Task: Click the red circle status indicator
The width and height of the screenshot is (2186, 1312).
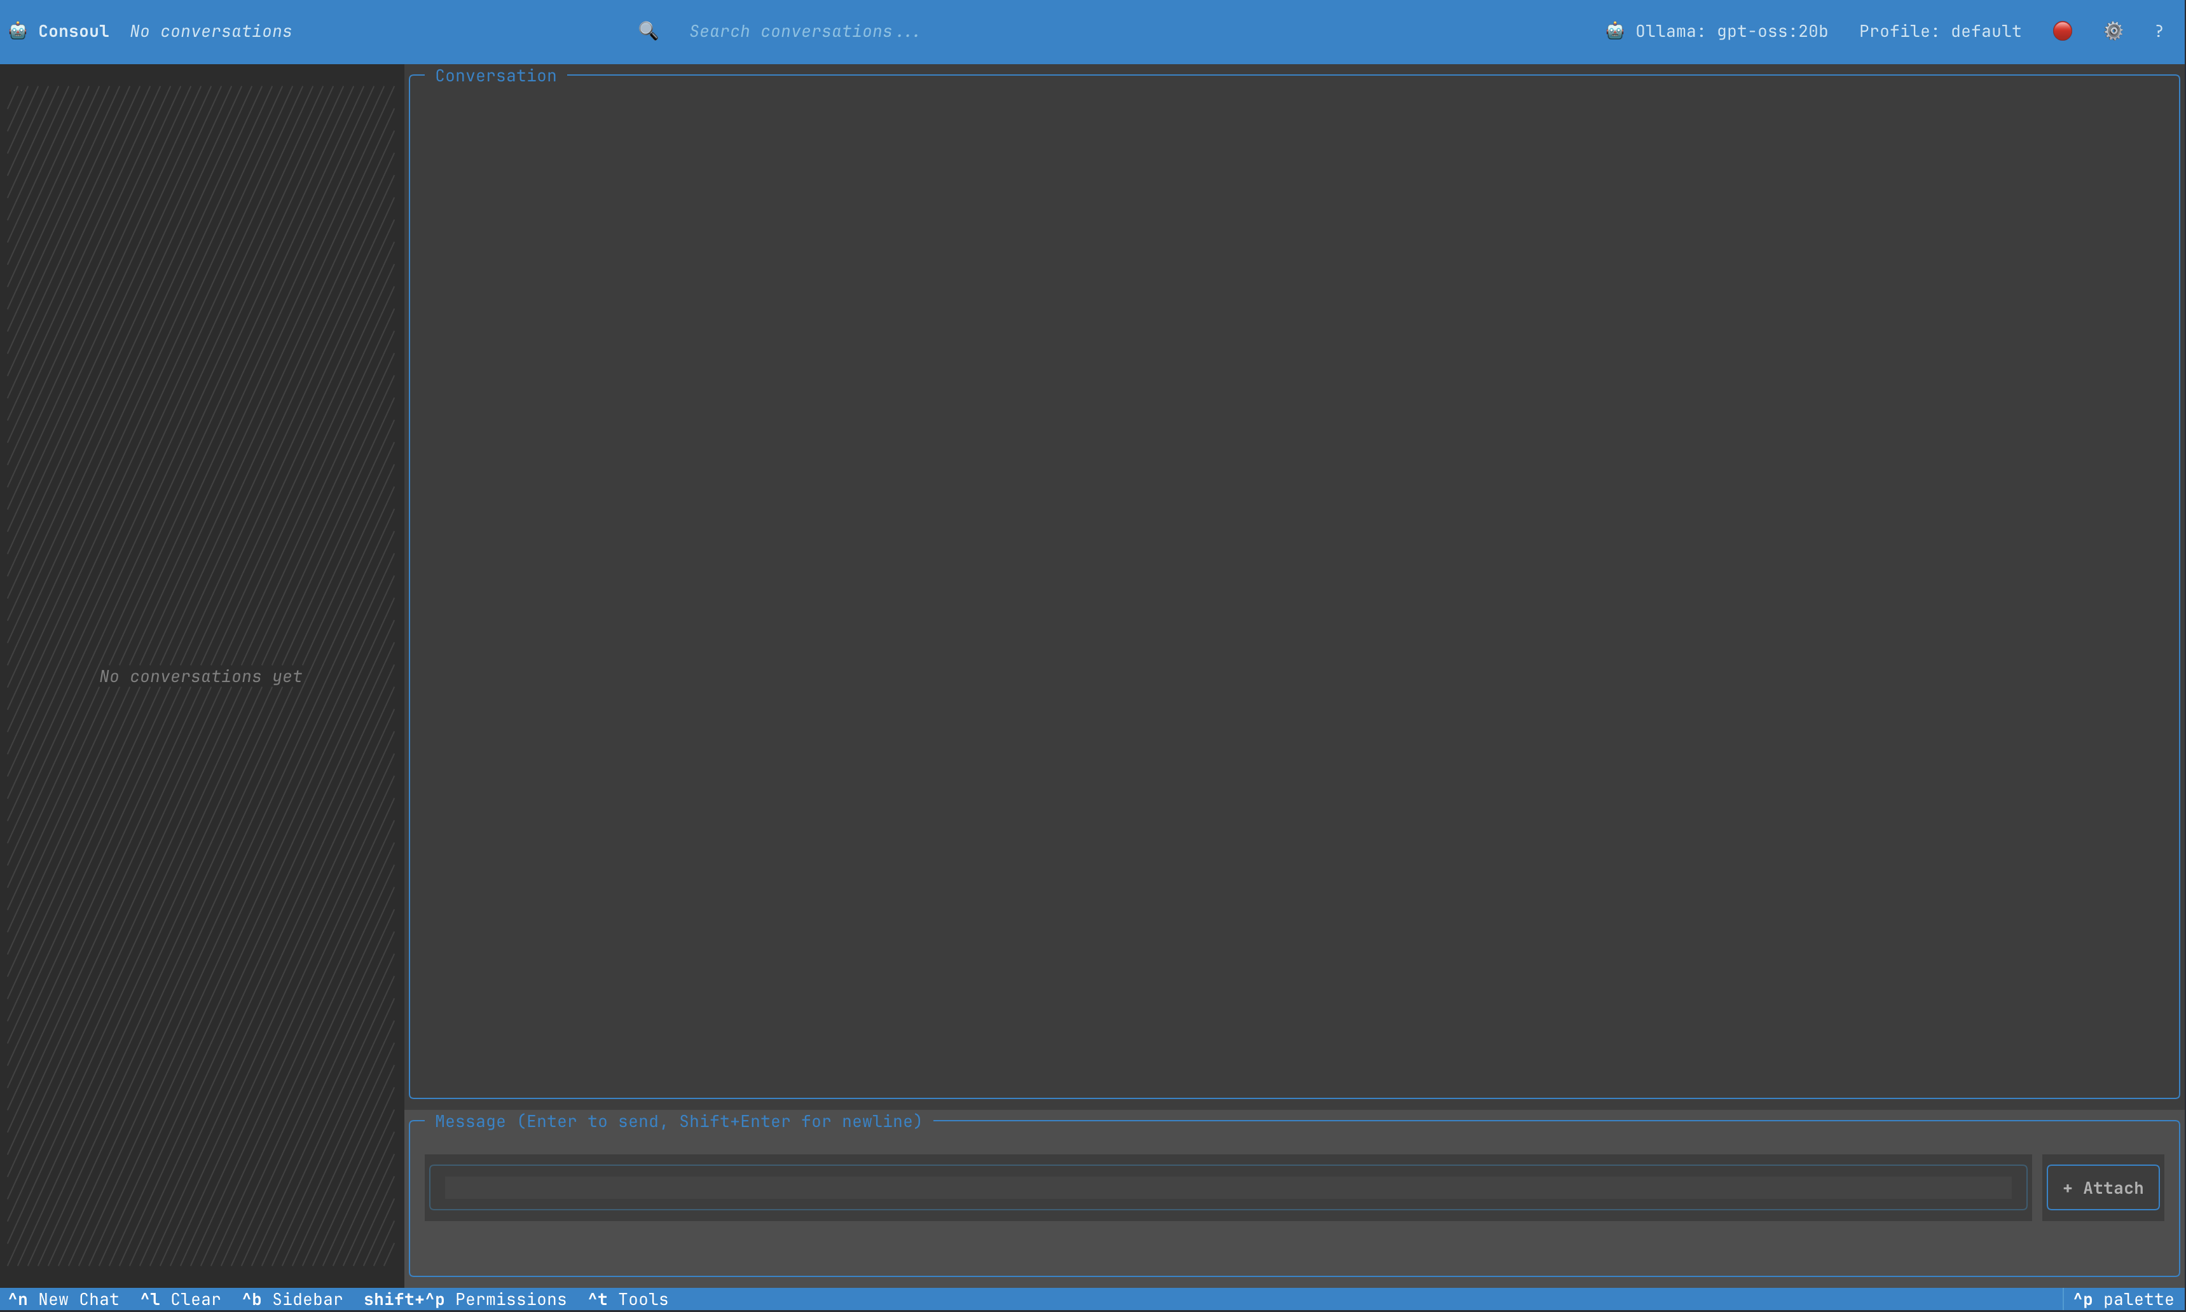Action: [2062, 31]
